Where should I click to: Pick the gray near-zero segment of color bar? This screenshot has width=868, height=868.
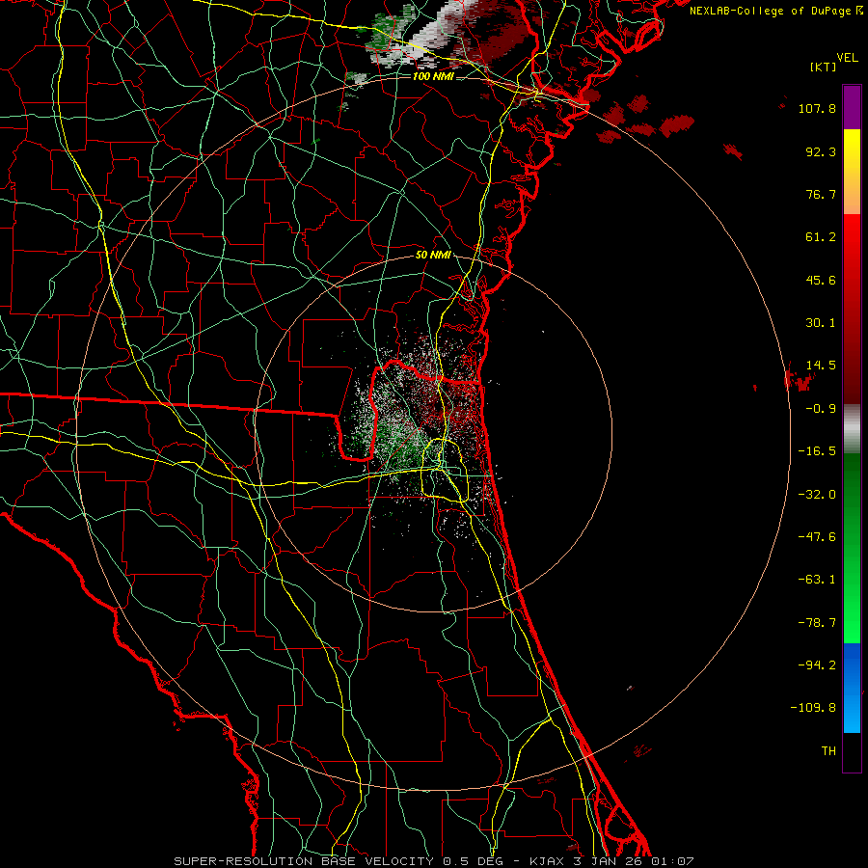[852, 428]
